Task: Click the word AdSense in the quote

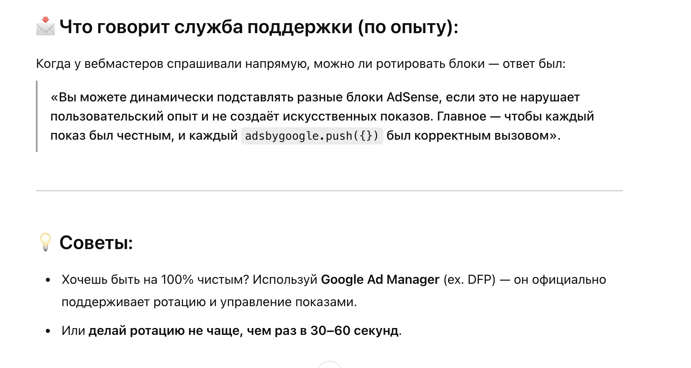Action: (x=413, y=97)
